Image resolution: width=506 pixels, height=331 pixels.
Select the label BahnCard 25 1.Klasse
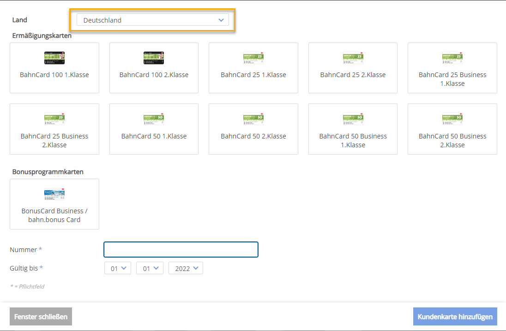point(253,75)
